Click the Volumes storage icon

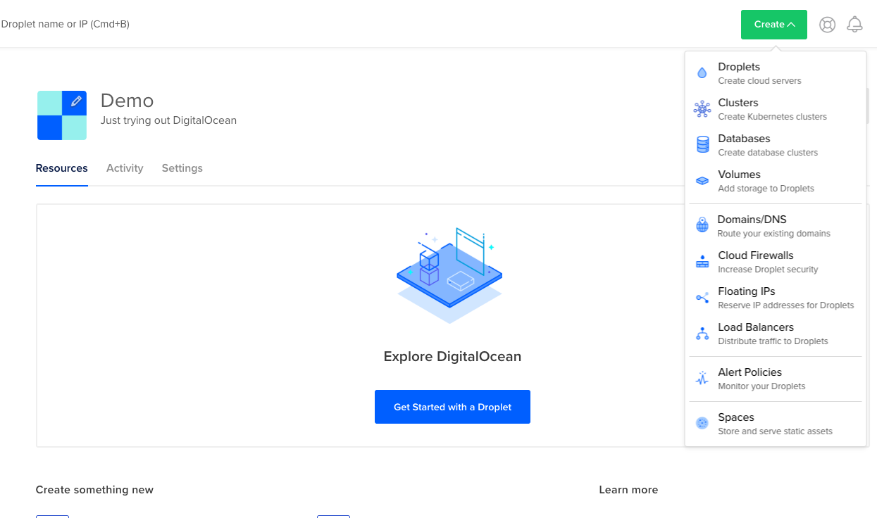[x=702, y=181]
